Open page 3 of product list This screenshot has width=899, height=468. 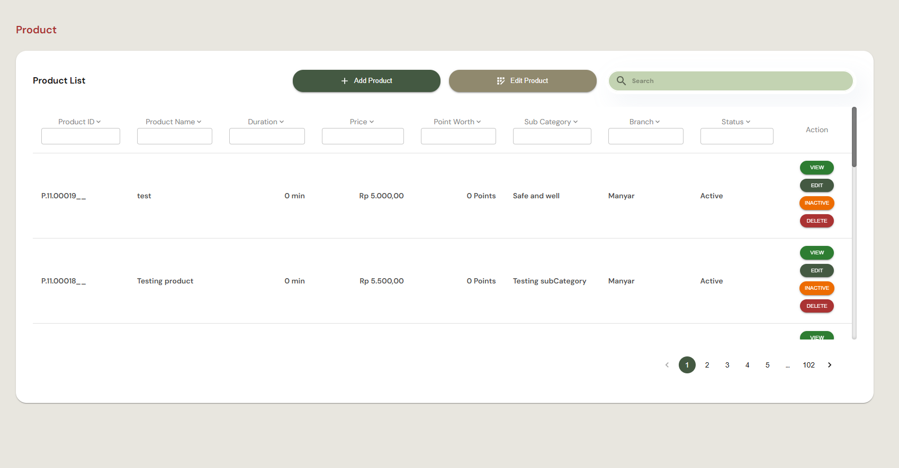[x=727, y=365]
